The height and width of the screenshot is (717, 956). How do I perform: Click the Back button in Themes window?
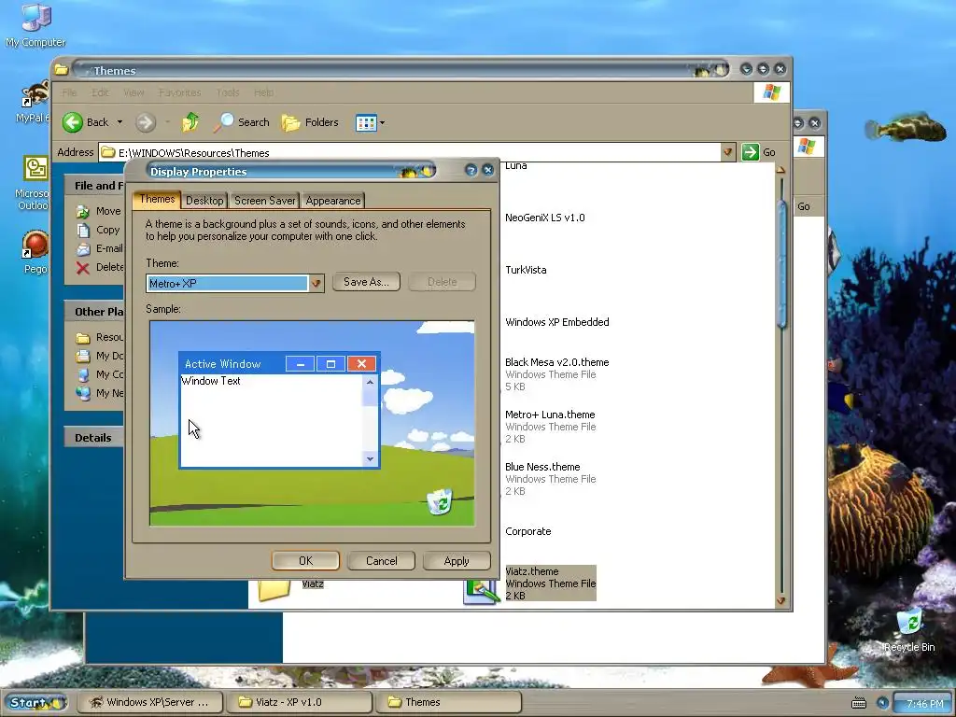coord(86,122)
